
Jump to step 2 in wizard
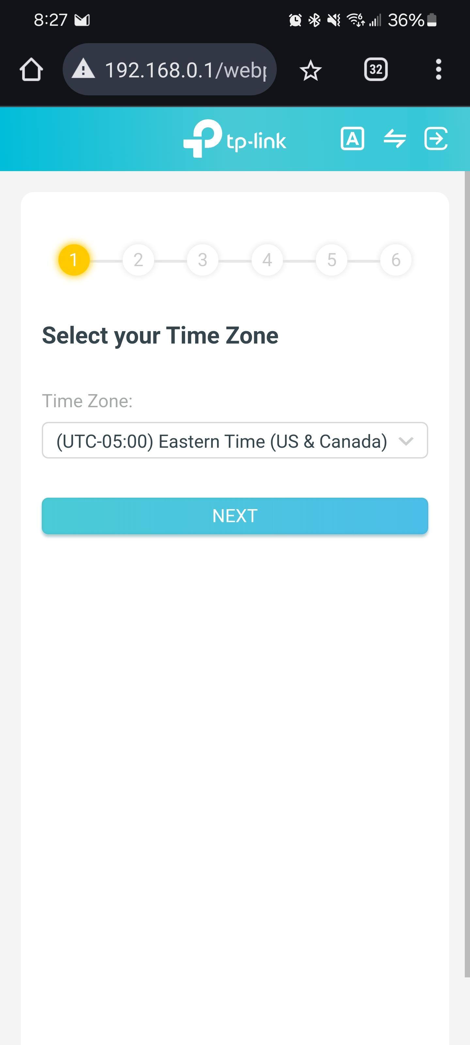coord(138,260)
